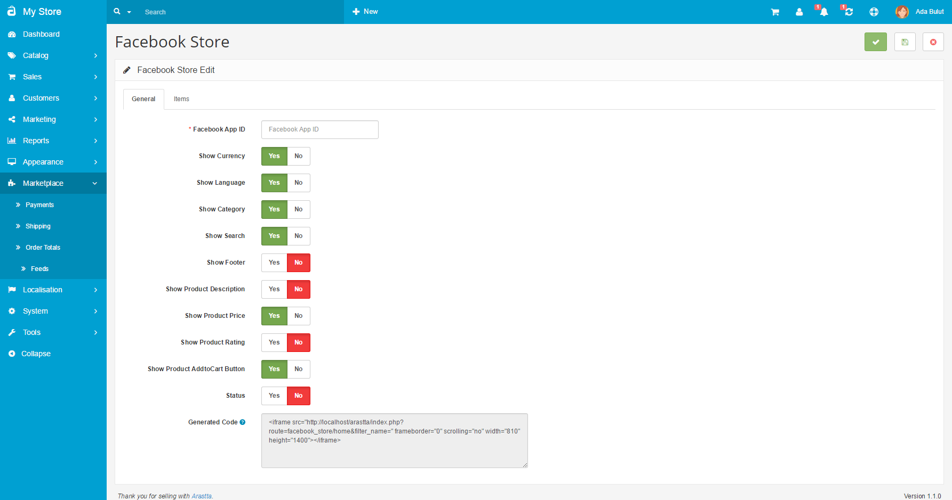Viewport: 952px width, 500px height.
Task: Collapse the Marketplace menu chevron
Action: [x=95, y=183]
